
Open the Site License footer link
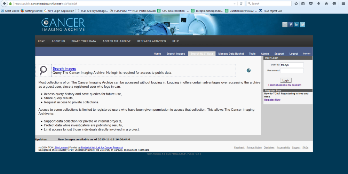click(x=61, y=148)
